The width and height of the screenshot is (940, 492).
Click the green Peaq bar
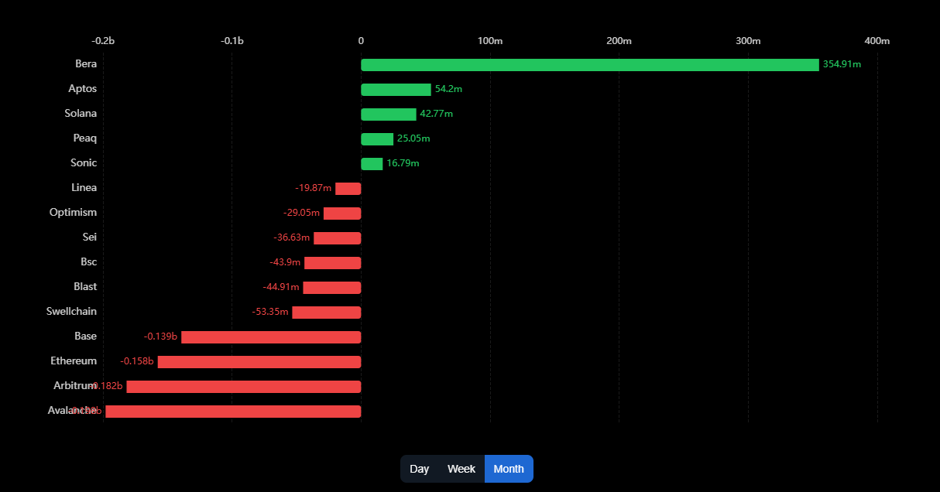[377, 139]
